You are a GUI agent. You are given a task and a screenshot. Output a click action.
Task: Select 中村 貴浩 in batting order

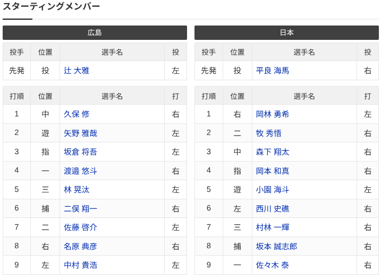80,265
